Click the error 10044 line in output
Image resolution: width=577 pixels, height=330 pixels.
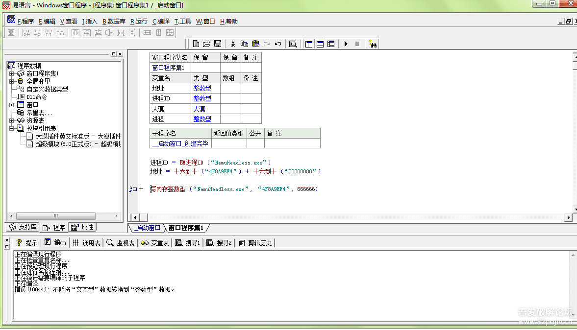(94, 289)
